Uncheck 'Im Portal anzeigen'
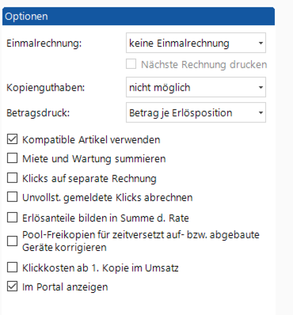 tap(12, 286)
